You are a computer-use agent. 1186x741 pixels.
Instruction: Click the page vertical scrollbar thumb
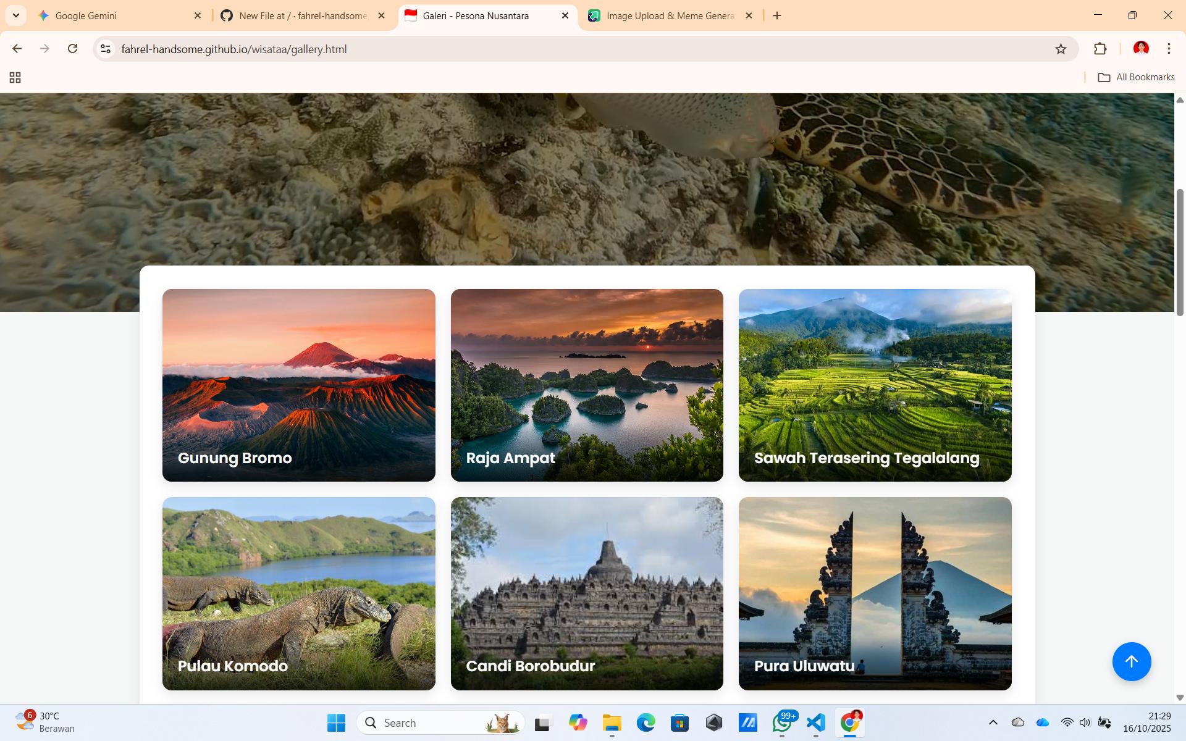coord(1180,252)
